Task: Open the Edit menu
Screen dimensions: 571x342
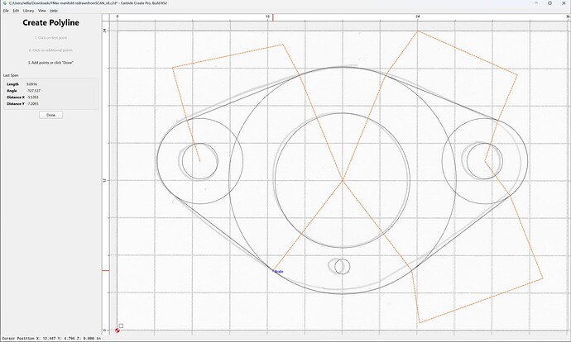Action: (x=16, y=11)
